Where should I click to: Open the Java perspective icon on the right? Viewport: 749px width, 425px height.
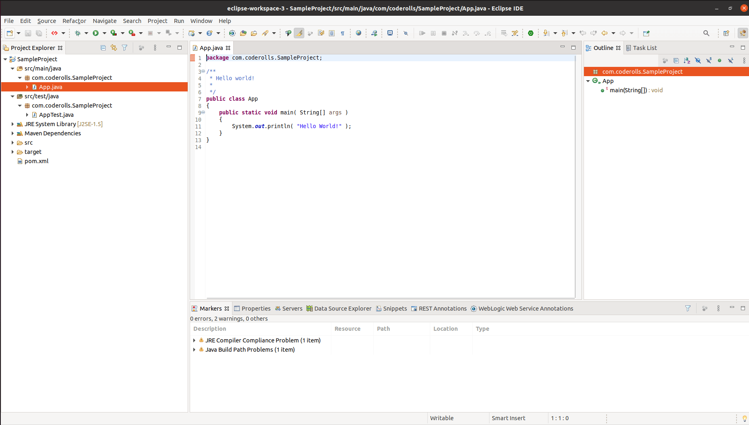(743, 33)
